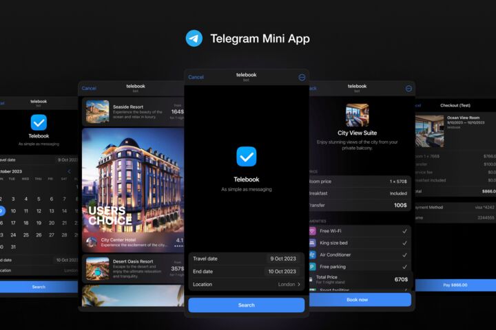Open the more options icon in center telebook header
This screenshot has width=496, height=330.
pos(302,78)
